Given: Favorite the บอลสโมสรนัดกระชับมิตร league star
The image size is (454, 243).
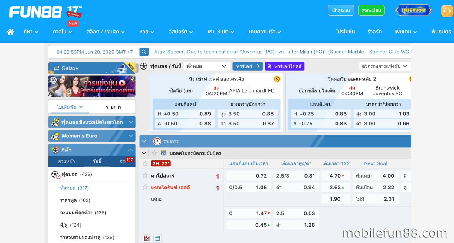Looking at the screenshot, I should 154,153.
